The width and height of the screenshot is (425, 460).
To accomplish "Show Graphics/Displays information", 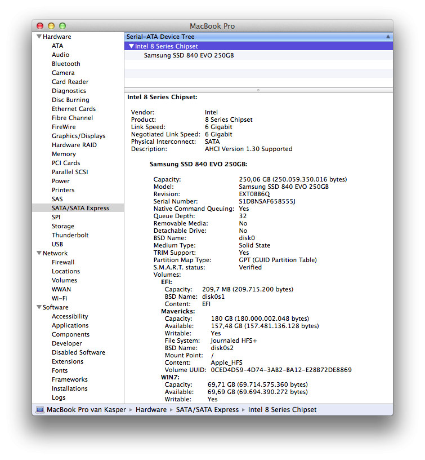I will coord(78,136).
